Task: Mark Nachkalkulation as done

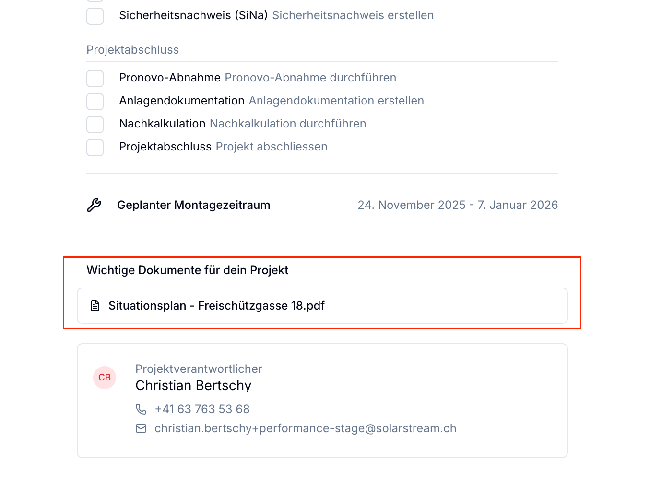Action: [x=95, y=124]
